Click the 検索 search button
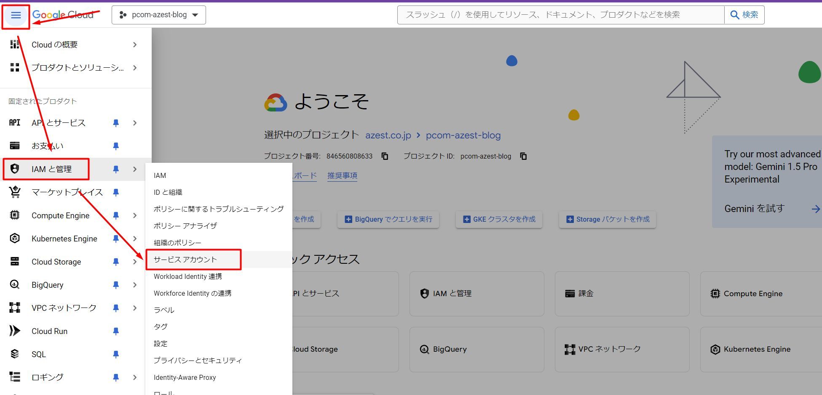This screenshot has height=395, width=822. coord(744,15)
